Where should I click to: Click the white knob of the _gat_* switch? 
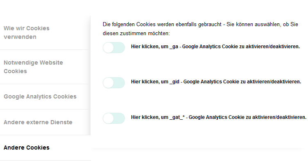[x=109, y=119]
